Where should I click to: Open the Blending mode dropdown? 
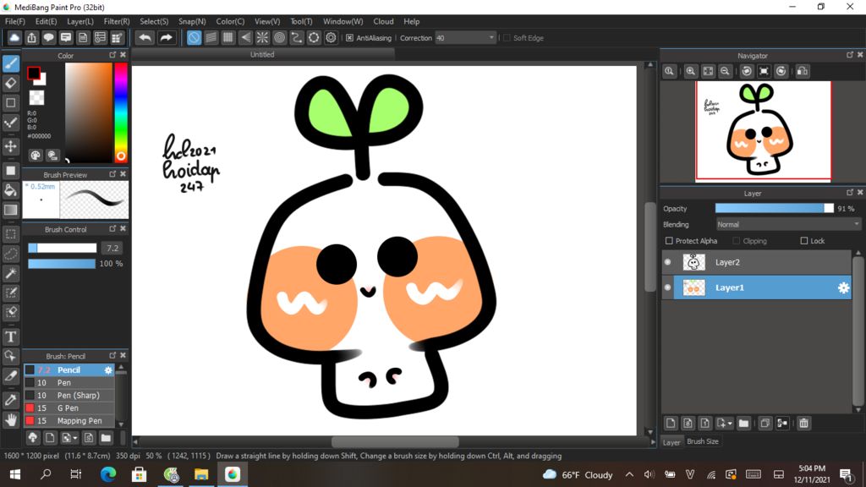788,225
